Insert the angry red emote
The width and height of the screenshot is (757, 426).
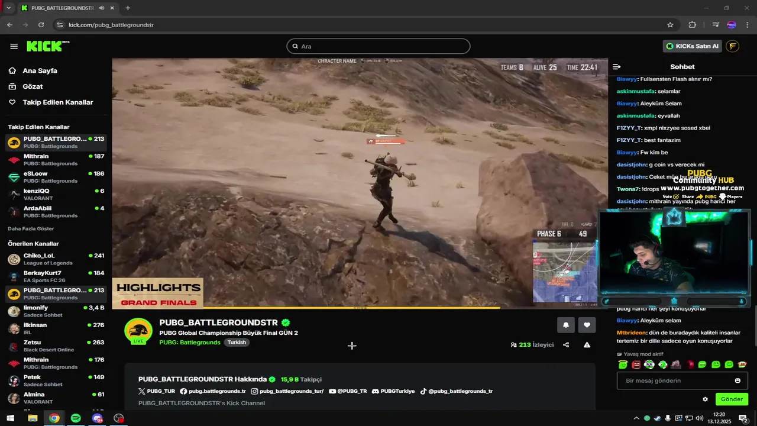(x=636, y=364)
